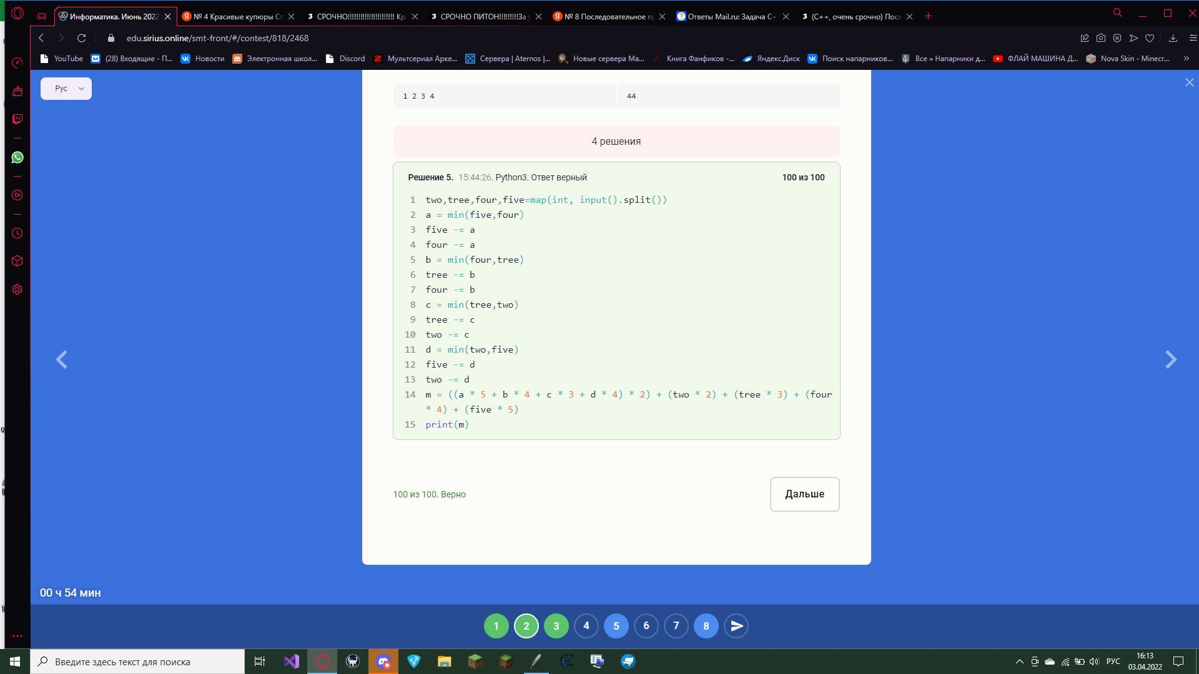
Task: Open sidebar settings gear icon
Action: tap(17, 290)
